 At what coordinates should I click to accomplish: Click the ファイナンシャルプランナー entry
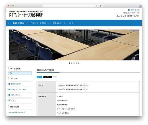click(x=67, y=109)
